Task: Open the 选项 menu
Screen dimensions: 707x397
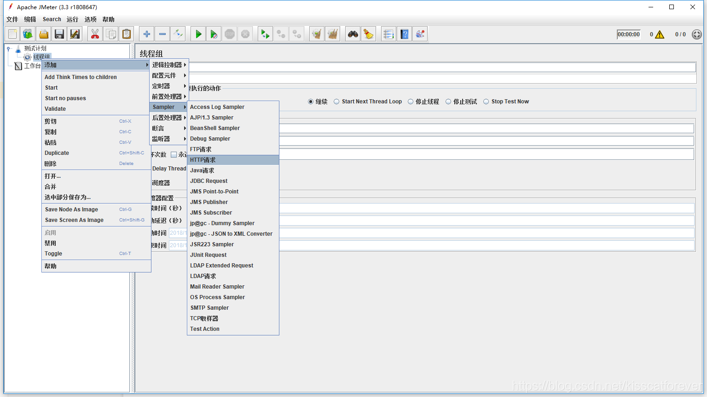Action: click(91, 19)
